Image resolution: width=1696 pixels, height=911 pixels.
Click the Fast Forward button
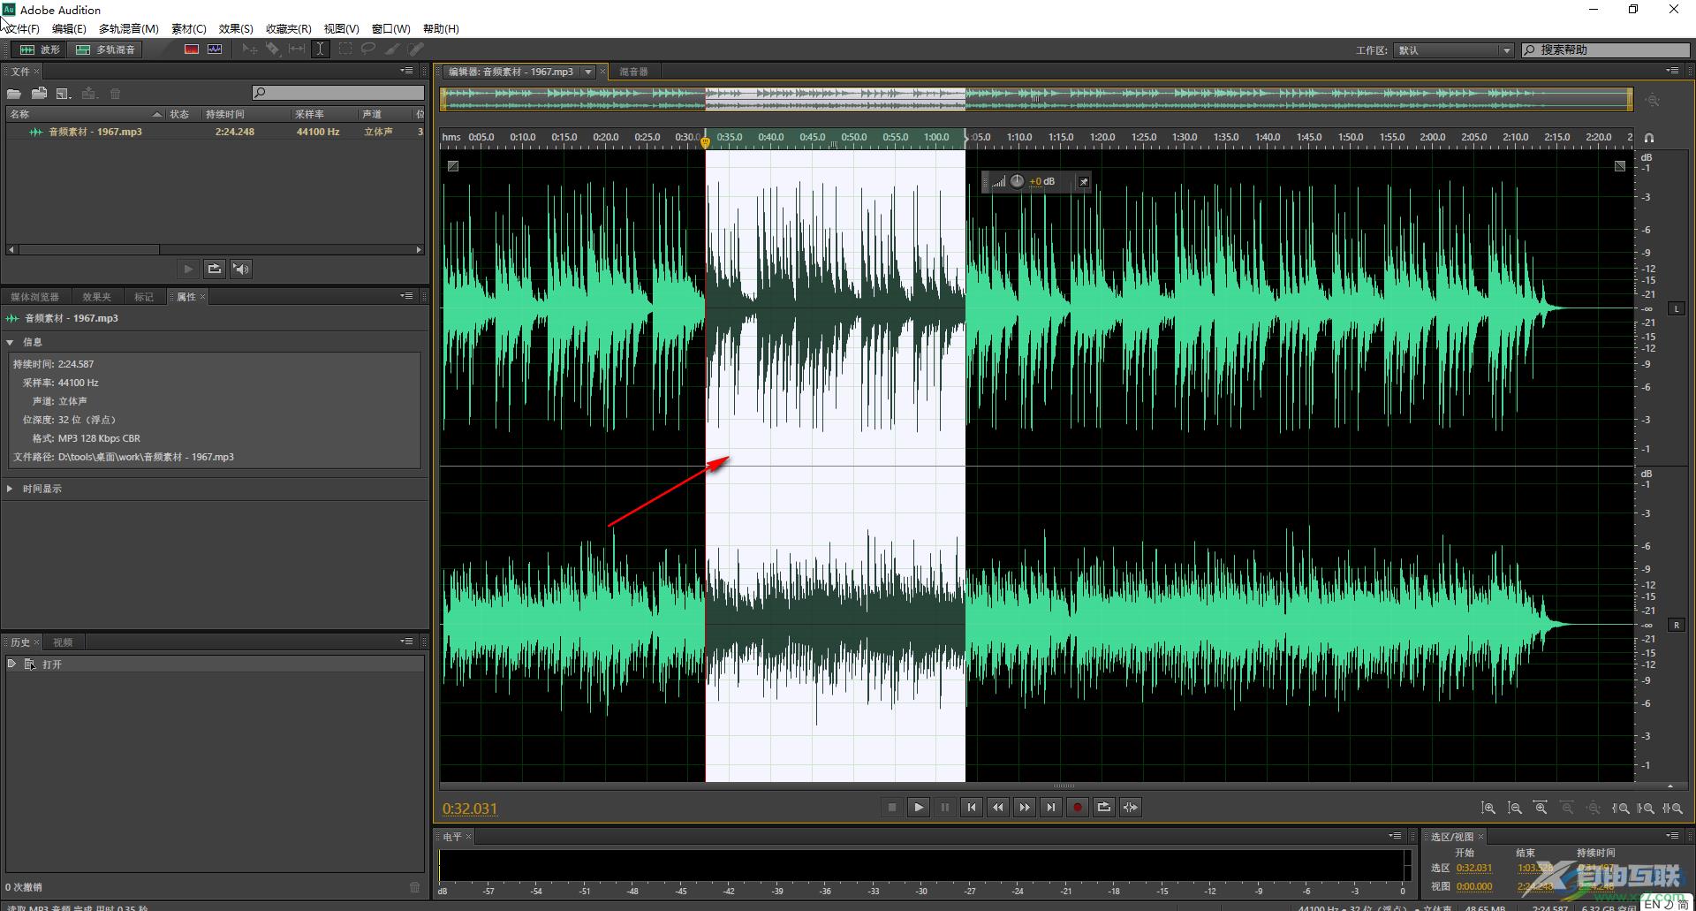[1025, 808]
